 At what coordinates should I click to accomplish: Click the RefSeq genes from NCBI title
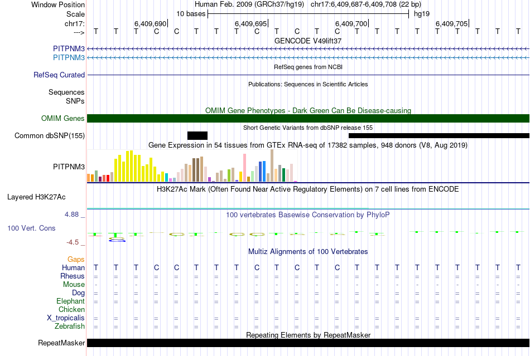[308, 67]
